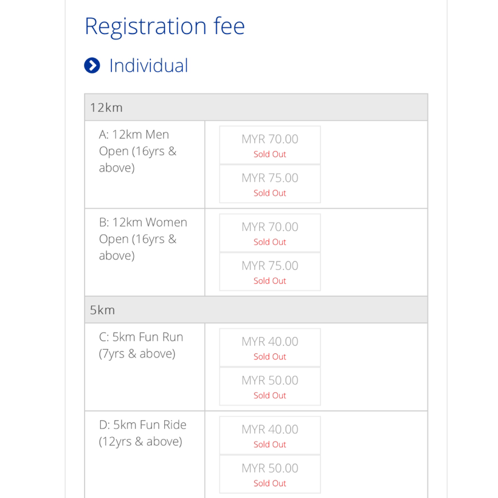This screenshot has width=498, height=498.
Task: Click the blue arrow icon beside Individual
Action: [92, 66]
